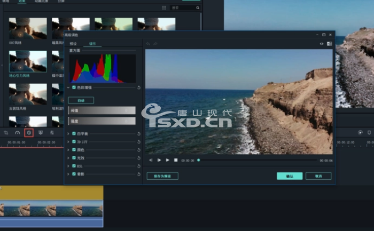Expand the 颜色 section arrow
The height and width of the screenshot is (231, 374).
[68, 150]
